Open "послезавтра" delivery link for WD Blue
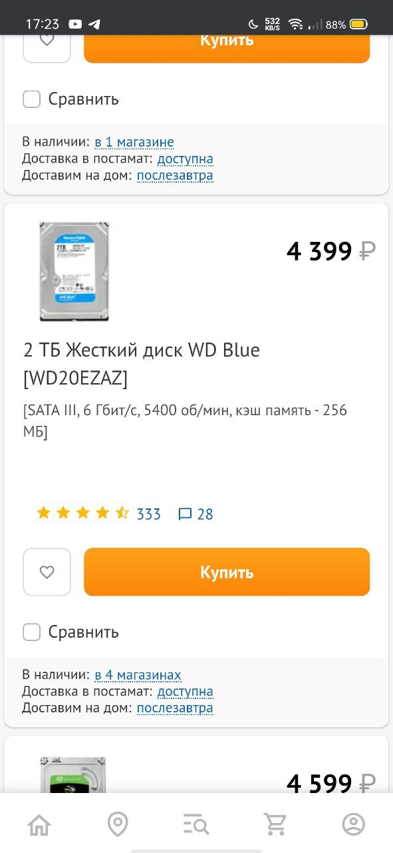393x853 pixels. click(x=175, y=708)
